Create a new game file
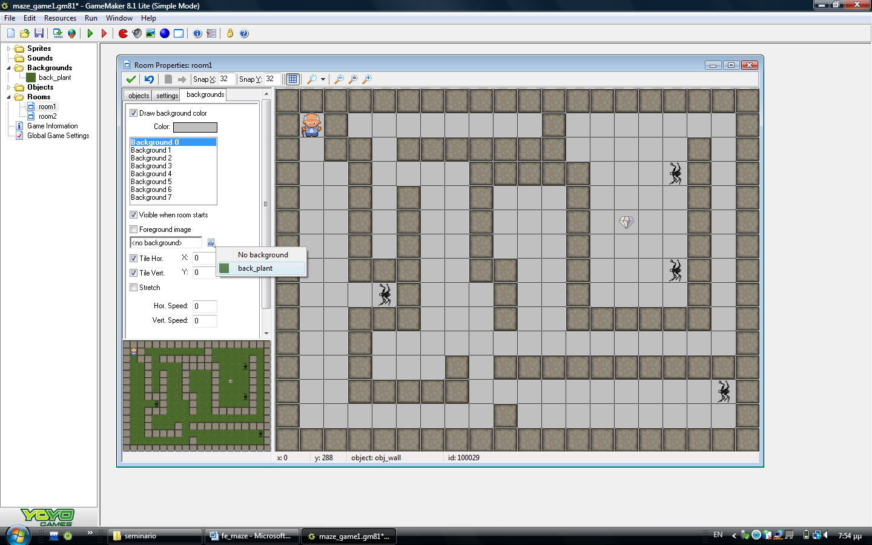The width and height of the screenshot is (872, 545). [x=11, y=33]
